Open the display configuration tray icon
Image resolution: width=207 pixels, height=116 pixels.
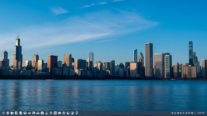tap(189, 113)
